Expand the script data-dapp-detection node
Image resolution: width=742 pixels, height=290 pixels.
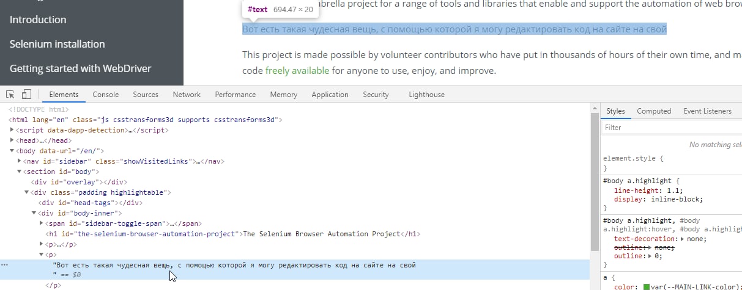[x=13, y=130]
